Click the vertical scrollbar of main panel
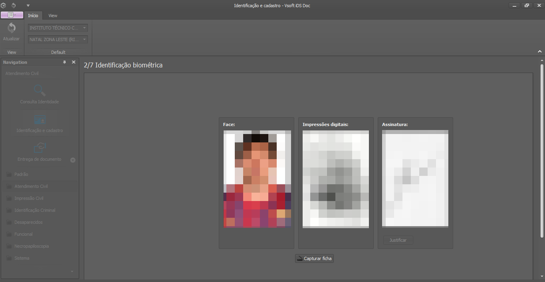The width and height of the screenshot is (545, 282). (542, 152)
